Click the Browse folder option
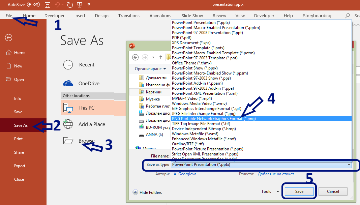 (79, 141)
